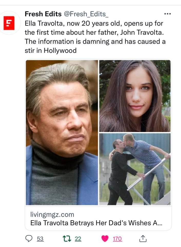Screen dimensions: 181x247
Task: Open image of woman with long brown hair
Action: [135, 96]
